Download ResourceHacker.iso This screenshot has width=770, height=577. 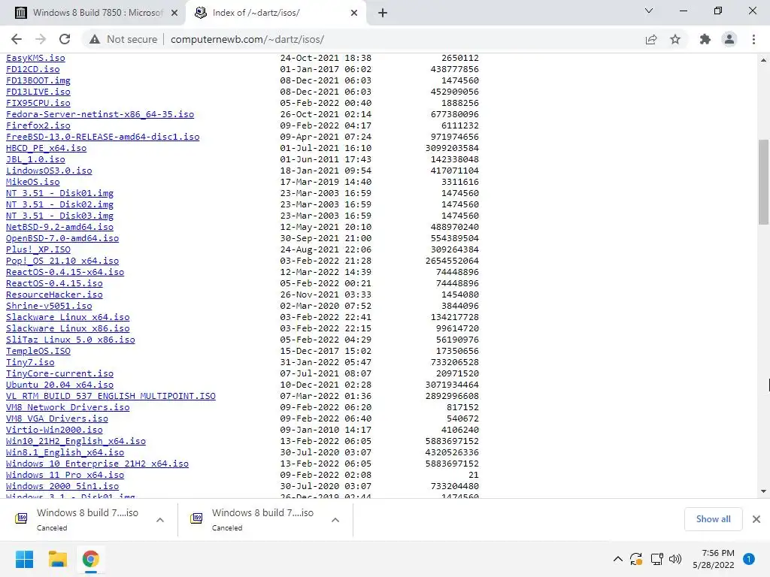54,295
